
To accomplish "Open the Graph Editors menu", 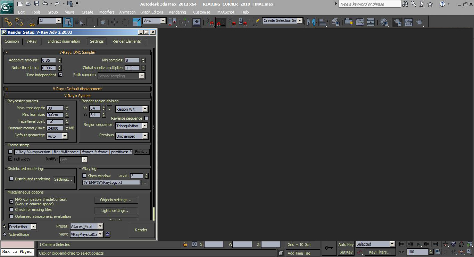I will click(152, 12).
